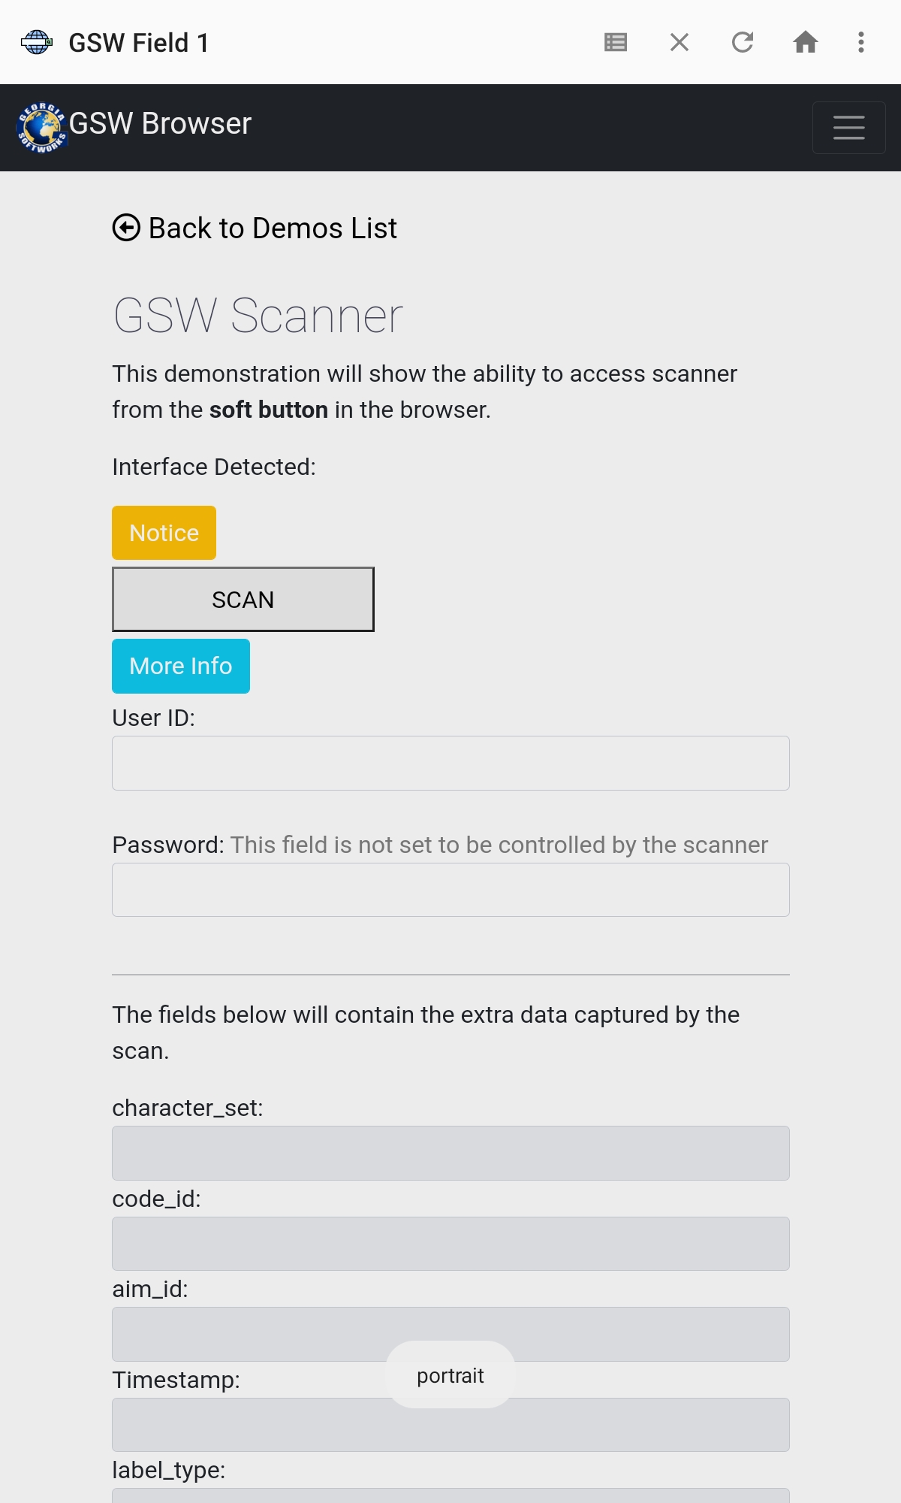
Task: Focus the Password input field
Action: pos(450,890)
